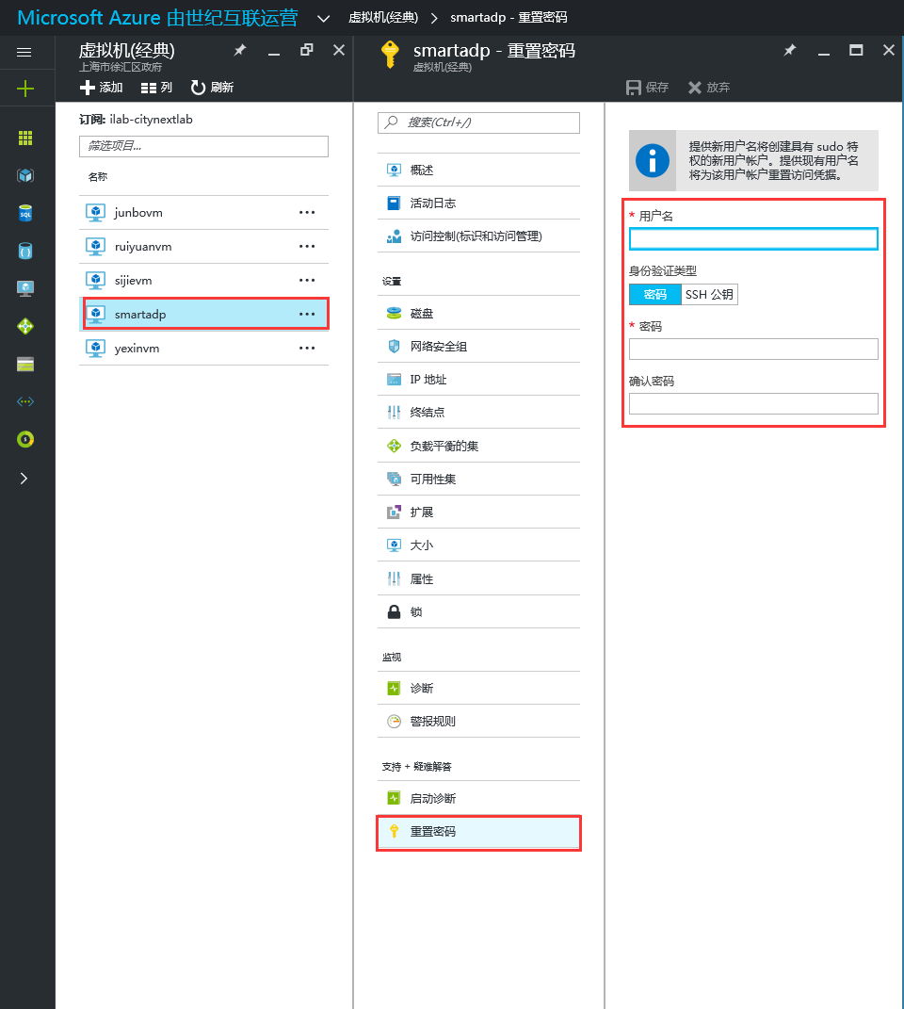Viewport: 904px width, 1009px height.
Task: Click the Save (保存) button
Action: coord(648,88)
